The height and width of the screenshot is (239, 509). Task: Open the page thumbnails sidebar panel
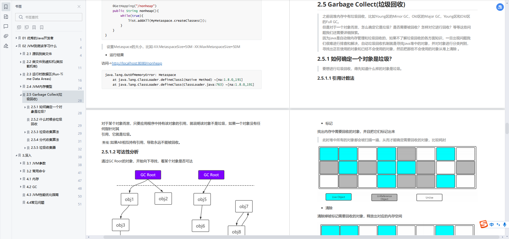coord(6,17)
